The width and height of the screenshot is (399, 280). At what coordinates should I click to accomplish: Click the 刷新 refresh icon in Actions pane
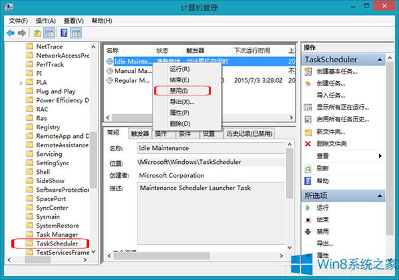308,168
